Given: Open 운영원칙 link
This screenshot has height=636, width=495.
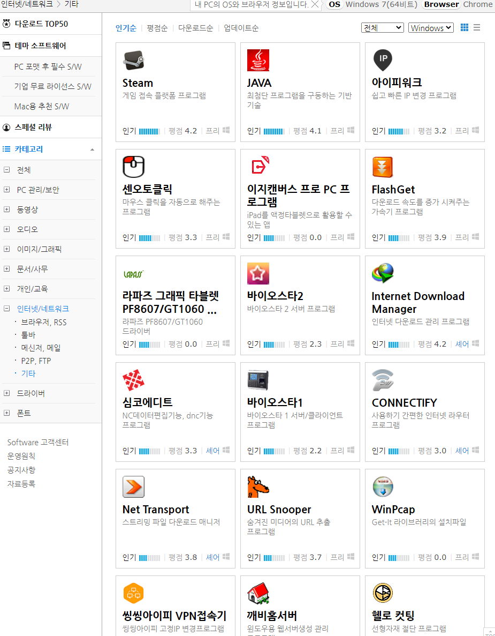Looking at the screenshot, I should (21, 456).
